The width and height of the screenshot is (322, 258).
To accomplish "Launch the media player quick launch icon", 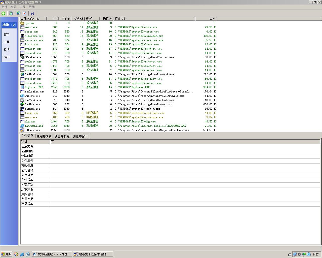I will point(16,254).
